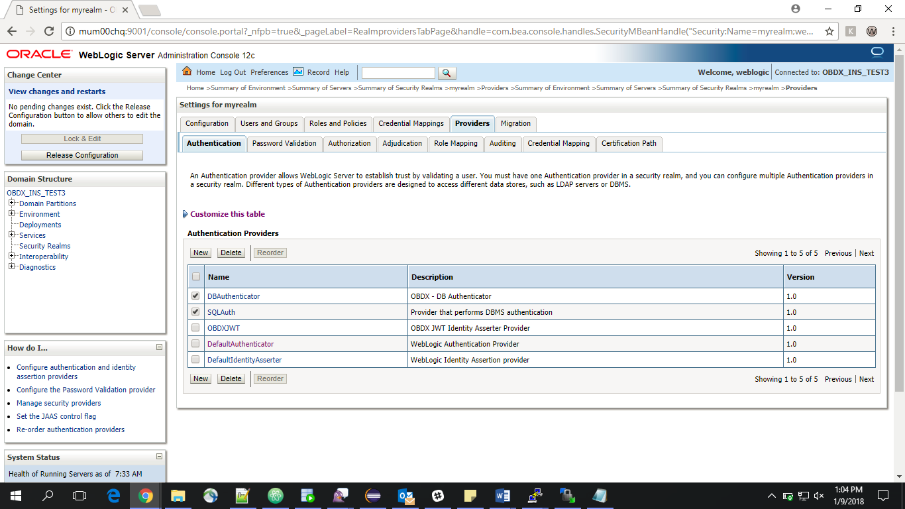Collapse the System Status panel
Viewport: 905px width, 509px height.
[x=159, y=456]
